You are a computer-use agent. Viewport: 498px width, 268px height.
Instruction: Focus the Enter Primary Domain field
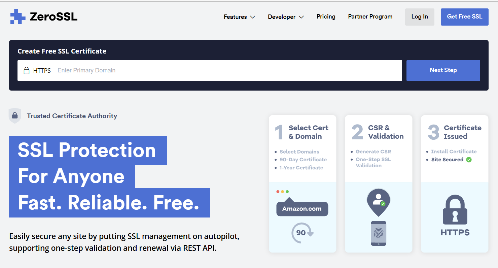click(x=210, y=70)
